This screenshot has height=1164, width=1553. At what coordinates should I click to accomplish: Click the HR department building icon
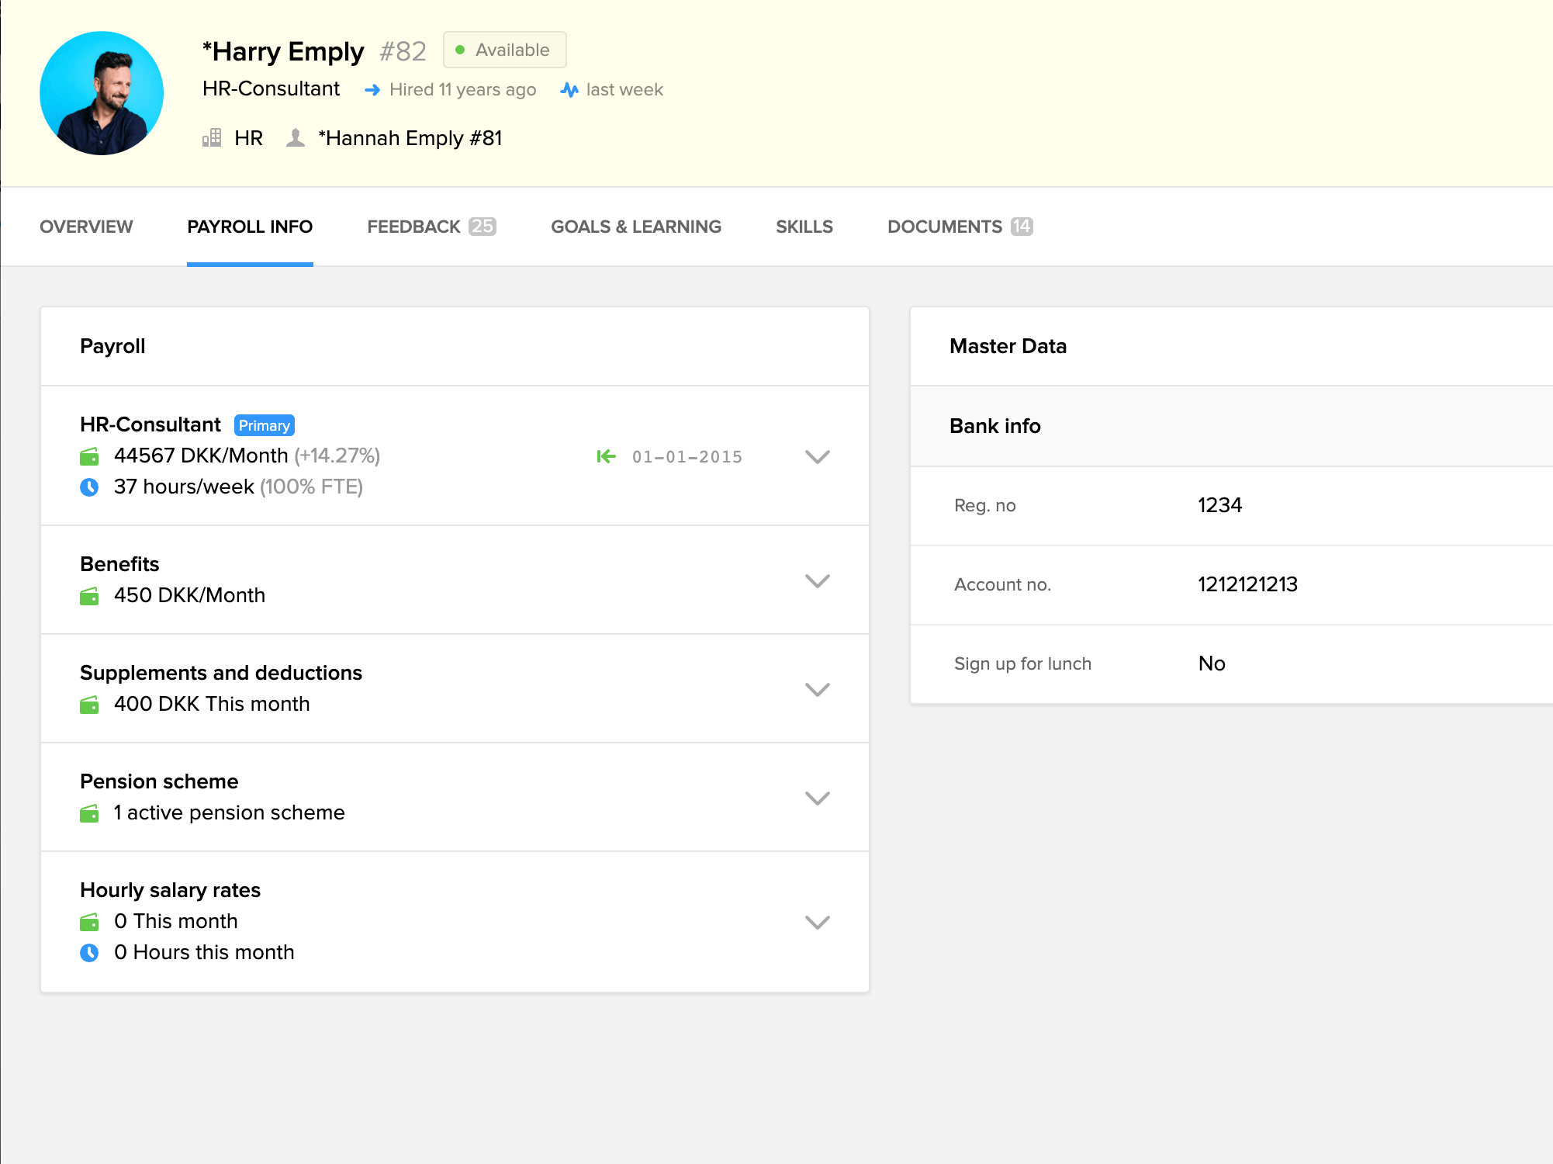click(212, 138)
